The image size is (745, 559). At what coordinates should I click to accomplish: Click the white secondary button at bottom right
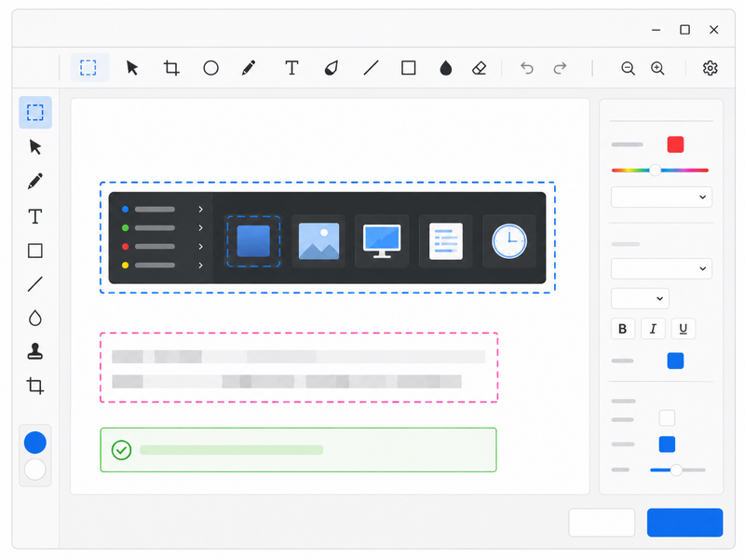602,523
